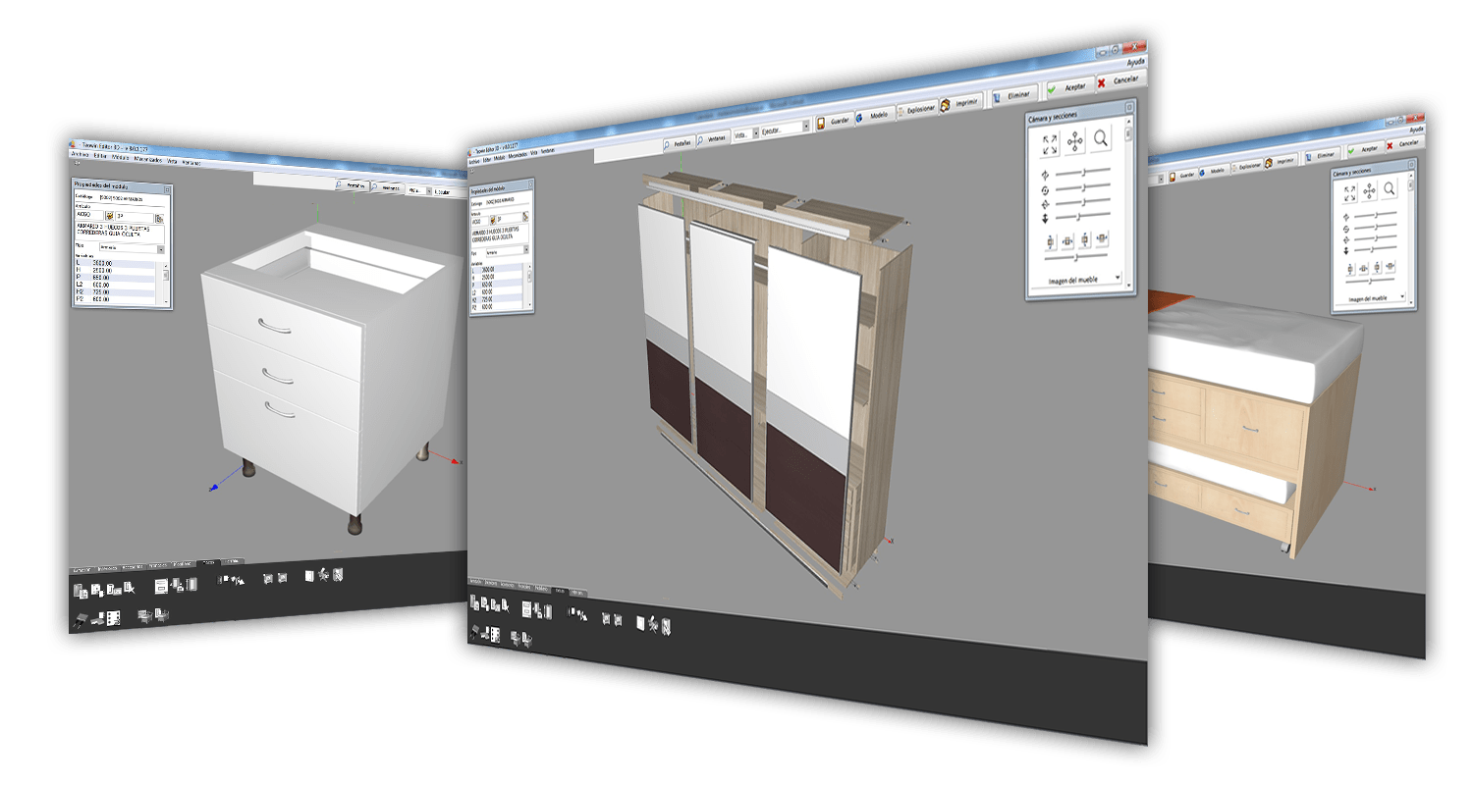
Task: Click the pan/move icon in center Cámara panel
Action: (1075, 141)
